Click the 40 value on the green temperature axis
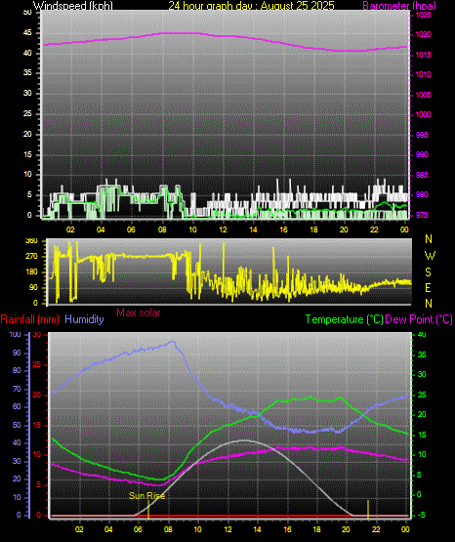Image resolution: width=455 pixels, height=542 pixels. 422,335
